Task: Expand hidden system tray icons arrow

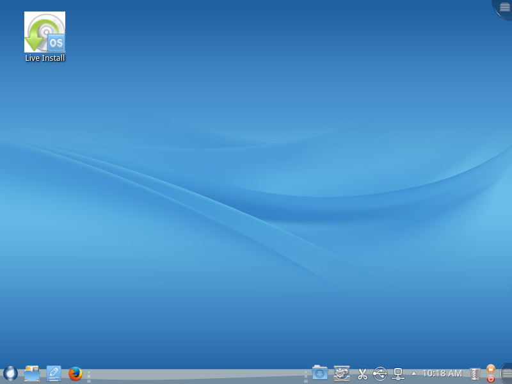Action: [x=413, y=373]
